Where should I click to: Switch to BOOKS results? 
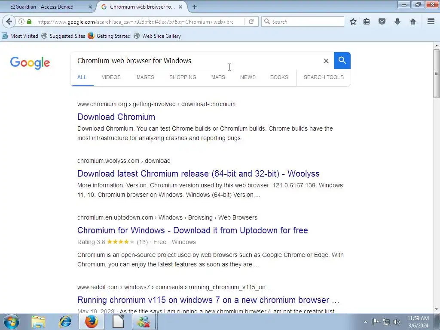coord(279,77)
